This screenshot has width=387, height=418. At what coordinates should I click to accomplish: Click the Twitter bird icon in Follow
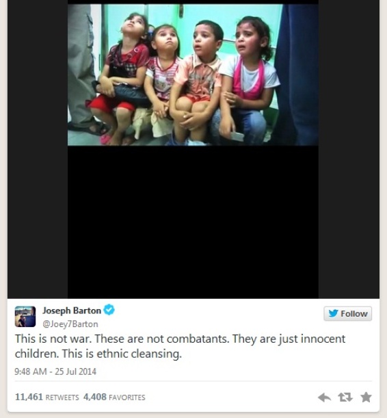coord(333,313)
